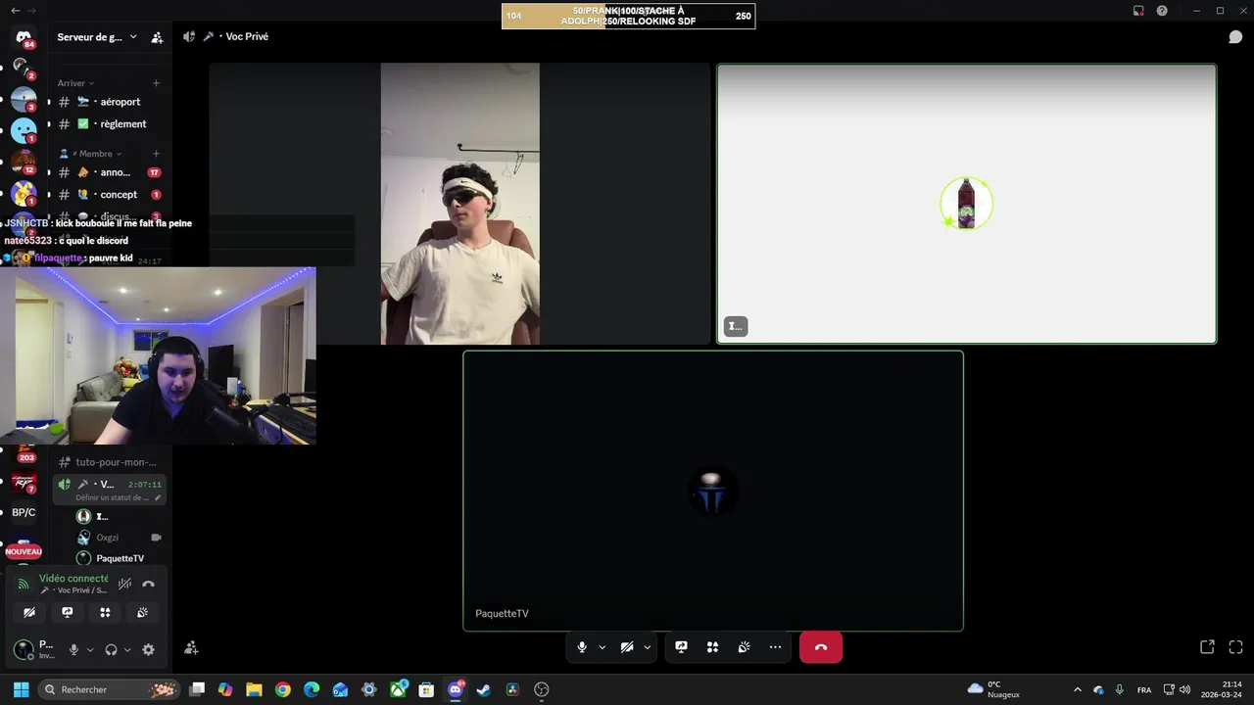Collapse the Membre category
The width and height of the screenshot is (1254, 705).
click(x=91, y=154)
